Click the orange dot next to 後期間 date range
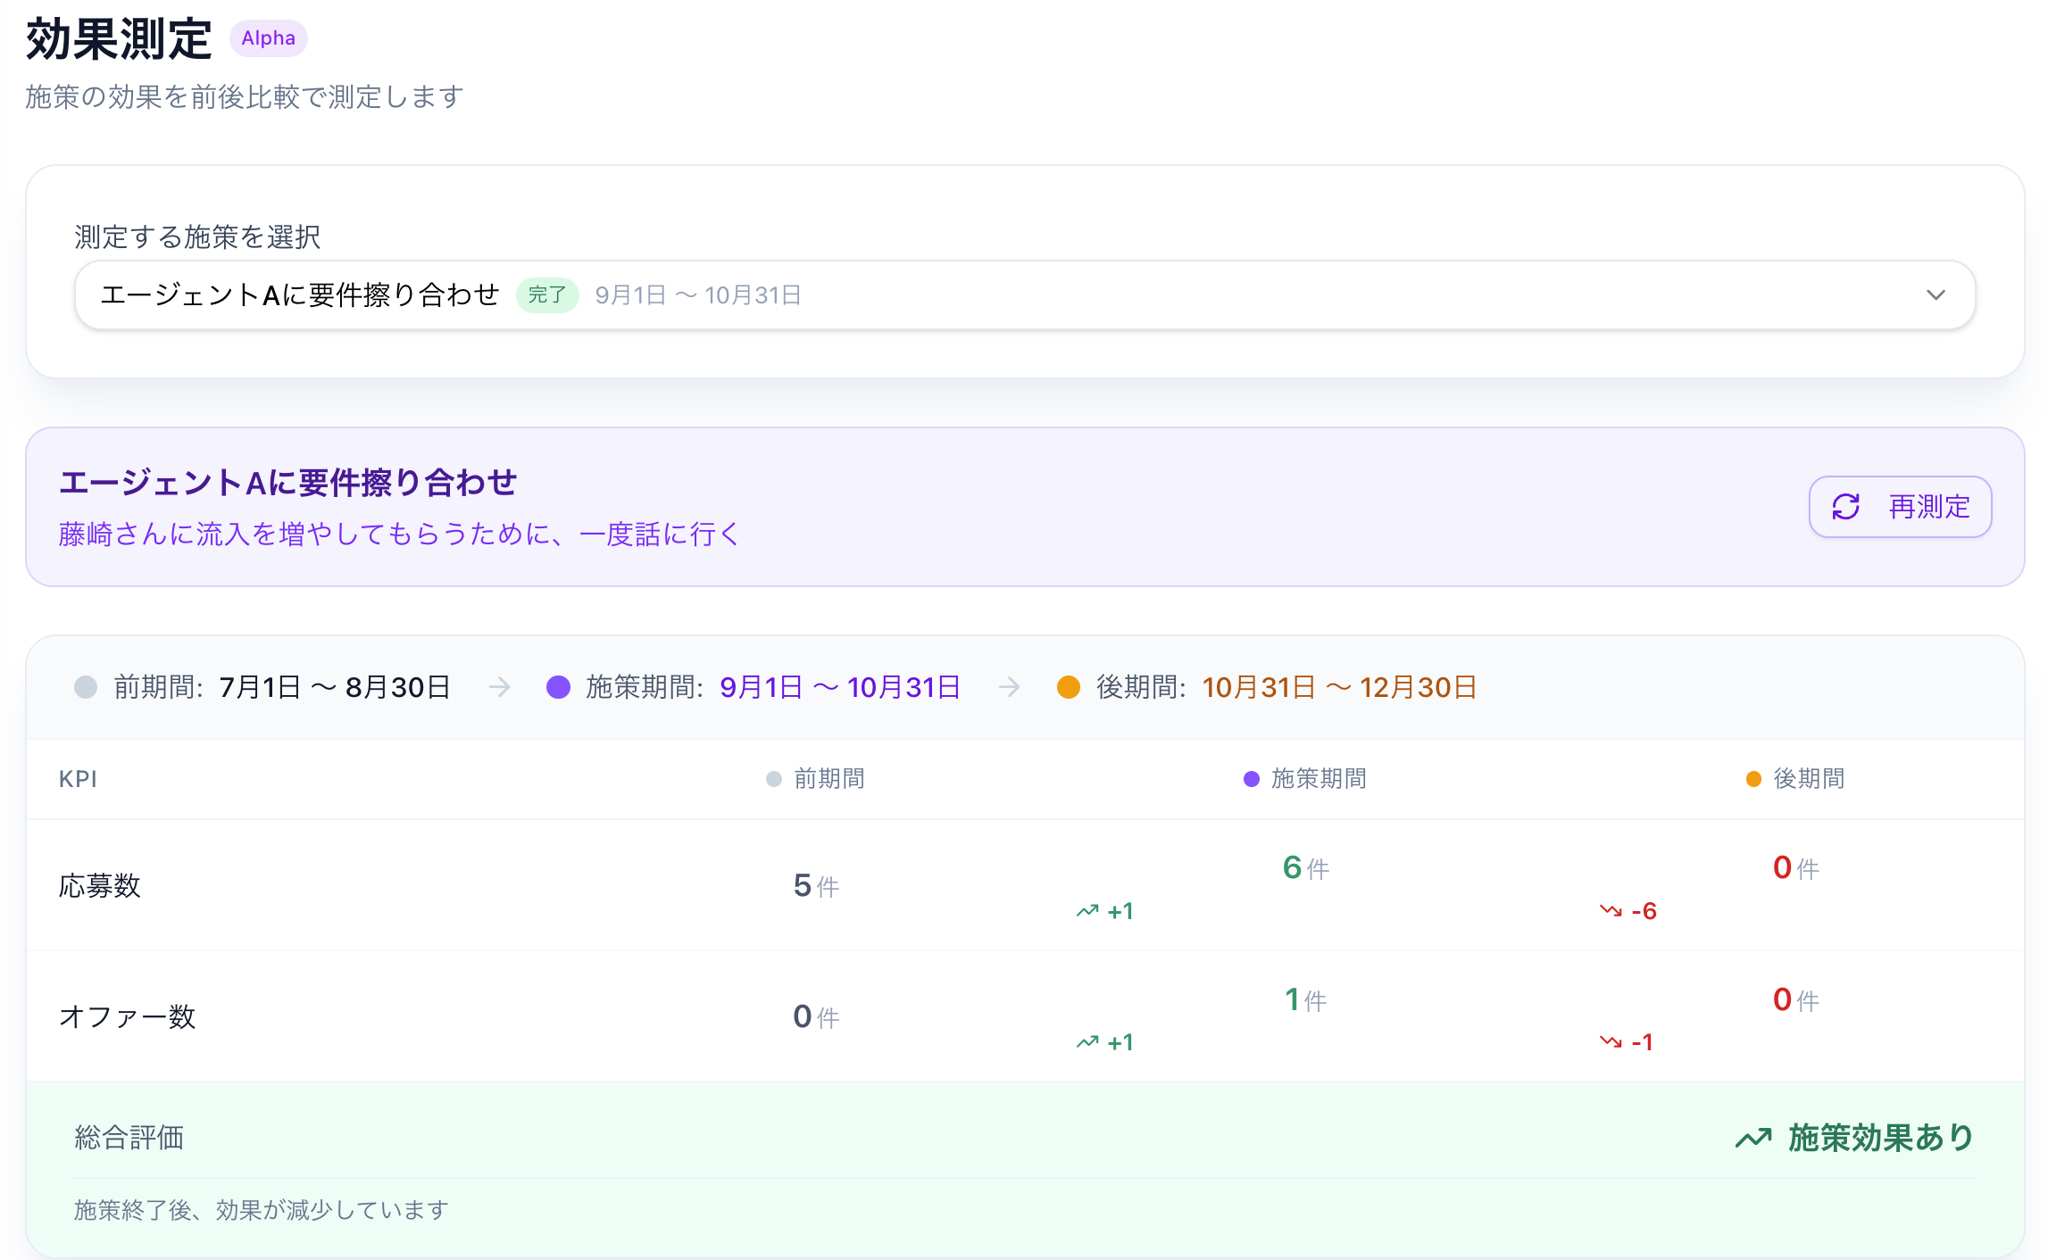This screenshot has height=1260, width=2048. point(1068,687)
